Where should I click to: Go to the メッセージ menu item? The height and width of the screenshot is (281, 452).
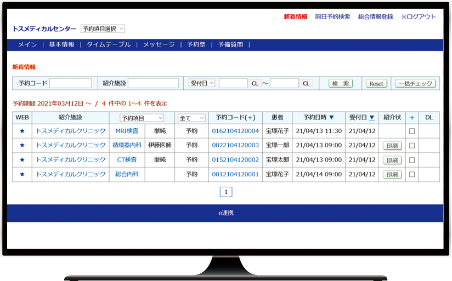pyautogui.click(x=159, y=45)
